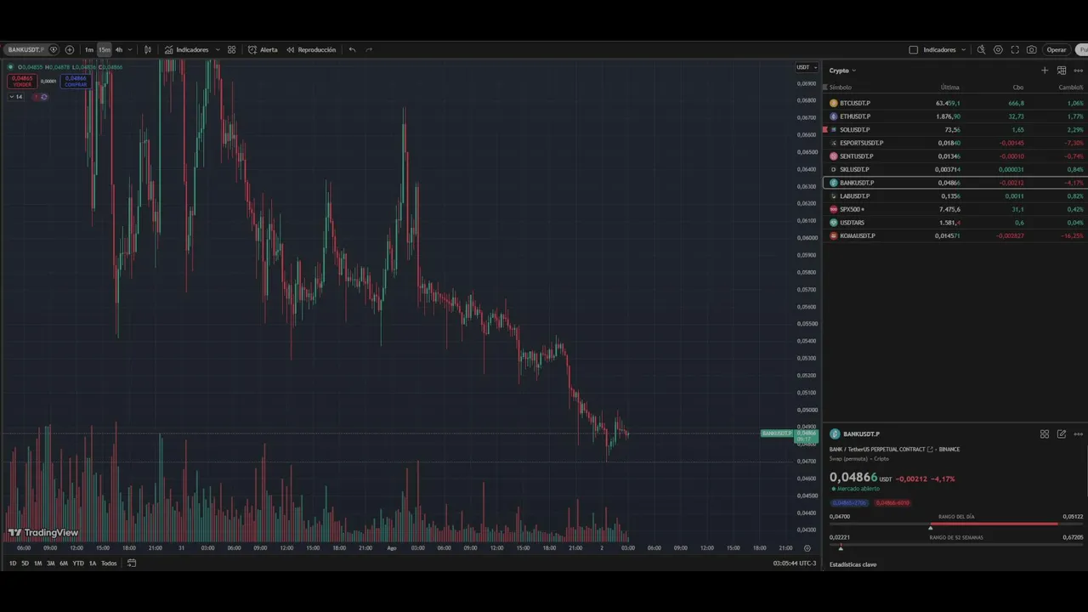Collapse the indicator legend showing 14
Viewport: 1088px width, 612px height.
click(x=16, y=97)
